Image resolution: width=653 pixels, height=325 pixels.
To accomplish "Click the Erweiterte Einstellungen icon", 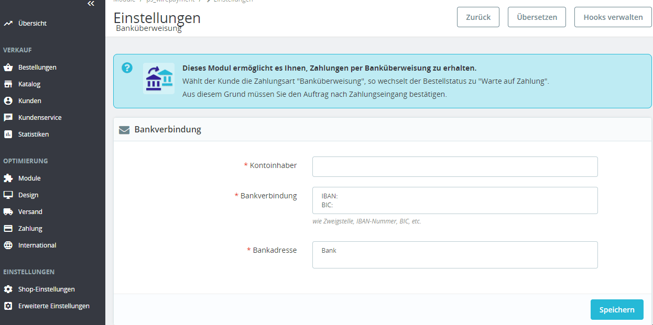I will [x=8, y=306].
